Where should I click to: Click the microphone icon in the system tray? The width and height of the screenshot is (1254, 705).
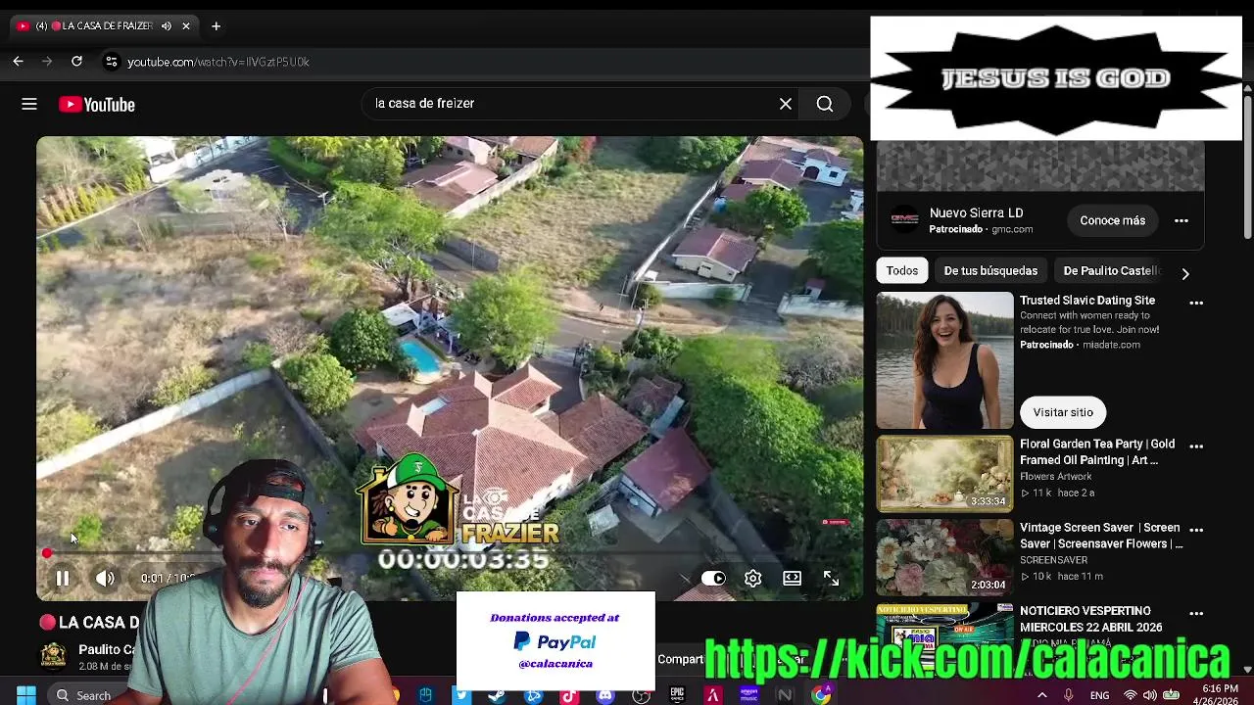pyautogui.click(x=1069, y=695)
